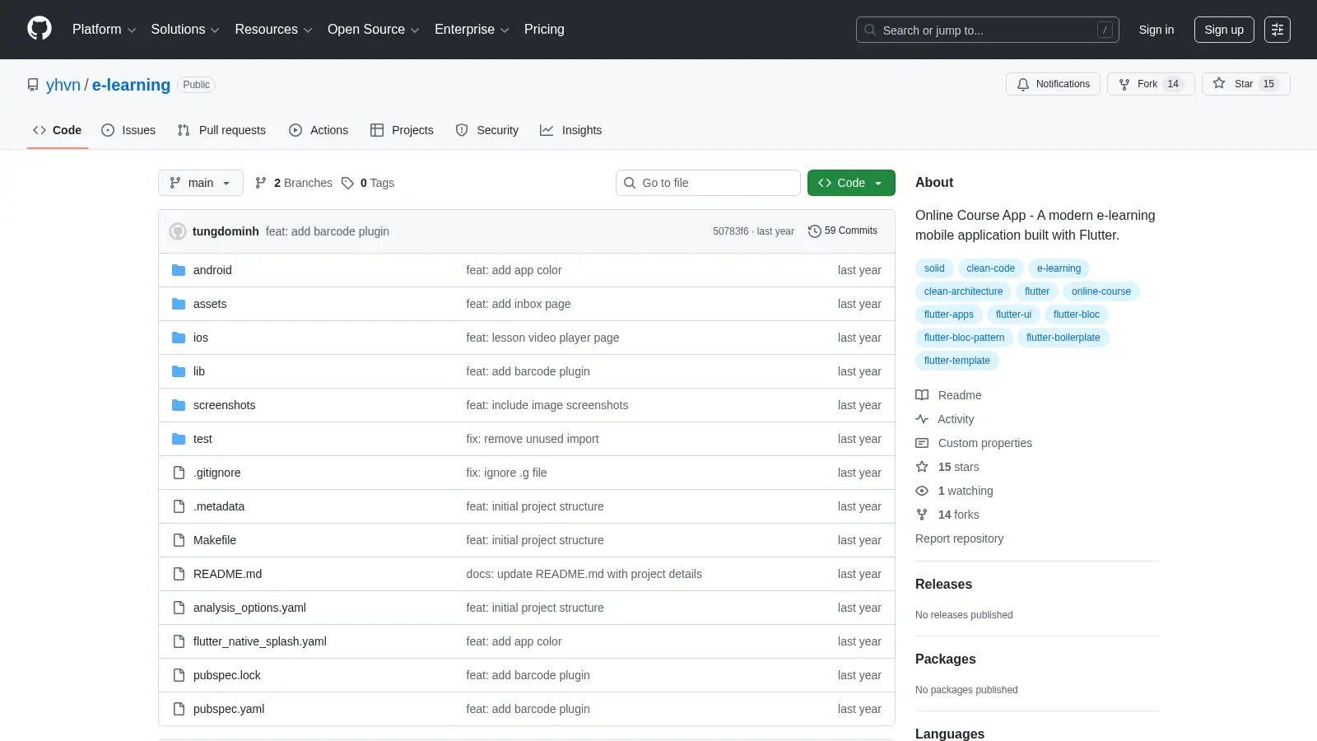Viewport: 1317px width, 741px height.
Task: Click the Sign up button
Action: pyautogui.click(x=1224, y=30)
